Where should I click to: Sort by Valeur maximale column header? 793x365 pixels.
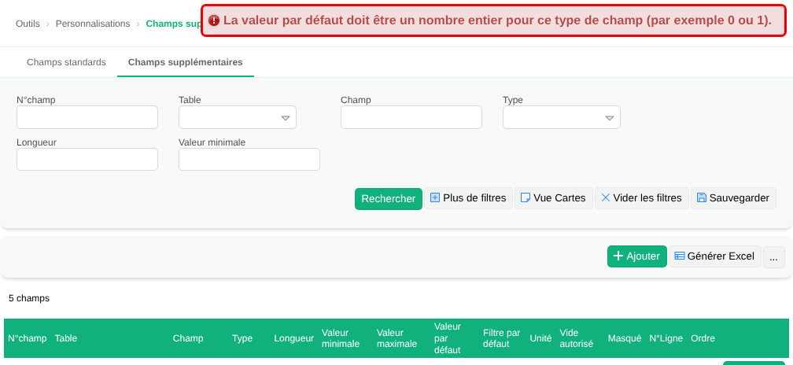(x=397, y=338)
